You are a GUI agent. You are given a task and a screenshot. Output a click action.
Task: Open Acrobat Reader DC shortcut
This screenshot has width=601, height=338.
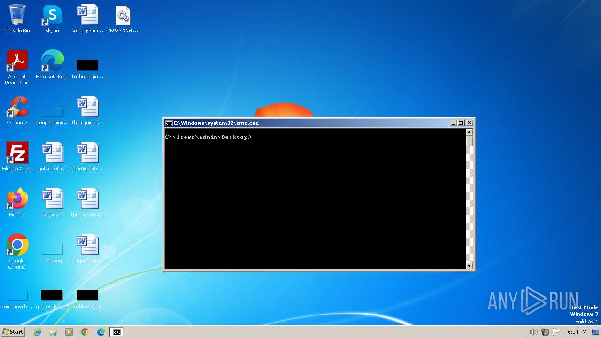coord(17,67)
